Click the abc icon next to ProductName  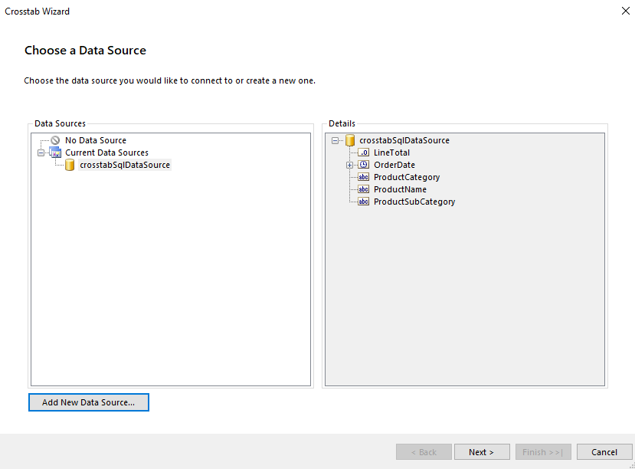(x=363, y=189)
